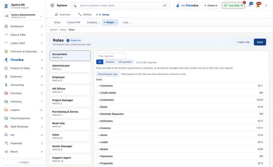Switch to the Overview tab
Image resolution: width=273 pixels, height=167 pixels.
tap(63, 14)
